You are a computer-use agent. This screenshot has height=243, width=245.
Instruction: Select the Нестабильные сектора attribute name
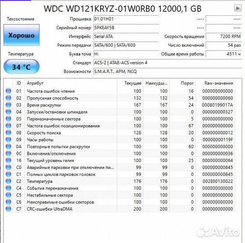point(50,195)
